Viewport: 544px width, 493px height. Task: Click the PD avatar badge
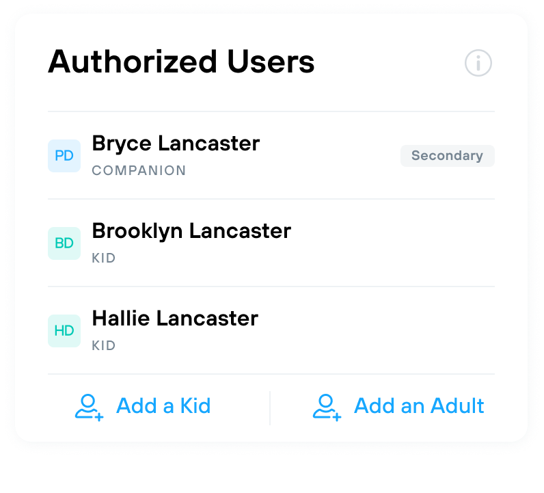click(x=64, y=156)
